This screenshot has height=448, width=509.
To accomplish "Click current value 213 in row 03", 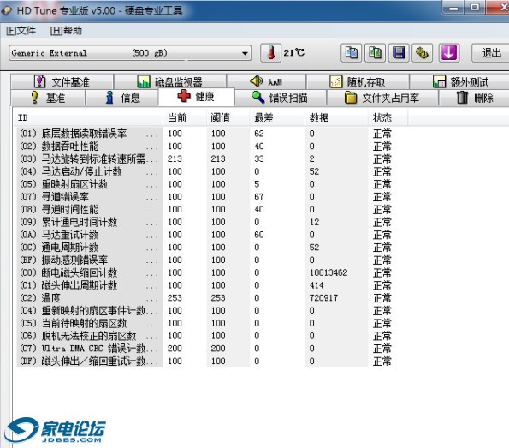I will click(175, 158).
